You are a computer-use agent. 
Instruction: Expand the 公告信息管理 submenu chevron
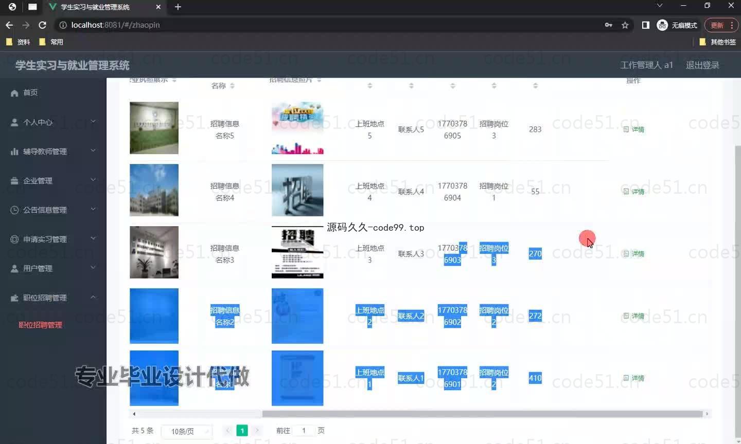coord(93,209)
